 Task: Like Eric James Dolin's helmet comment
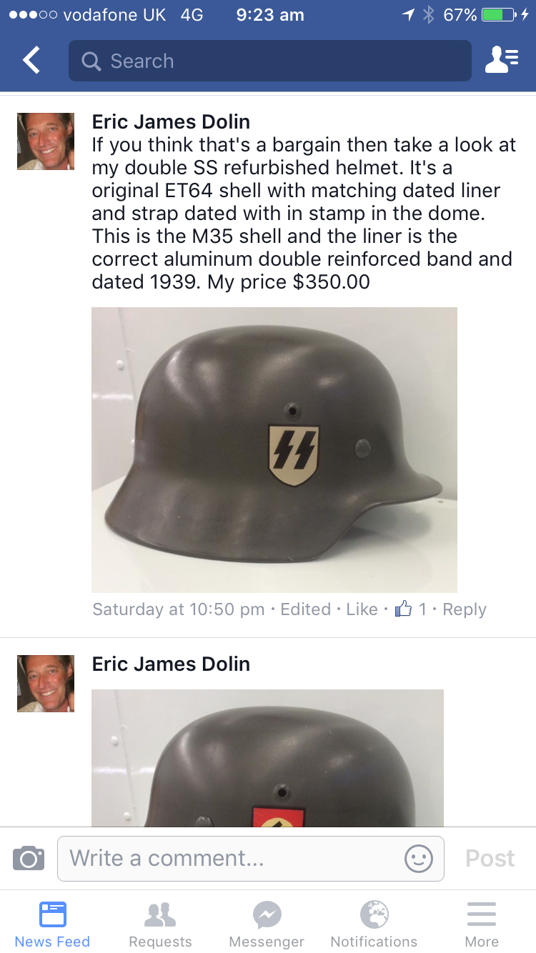362,609
